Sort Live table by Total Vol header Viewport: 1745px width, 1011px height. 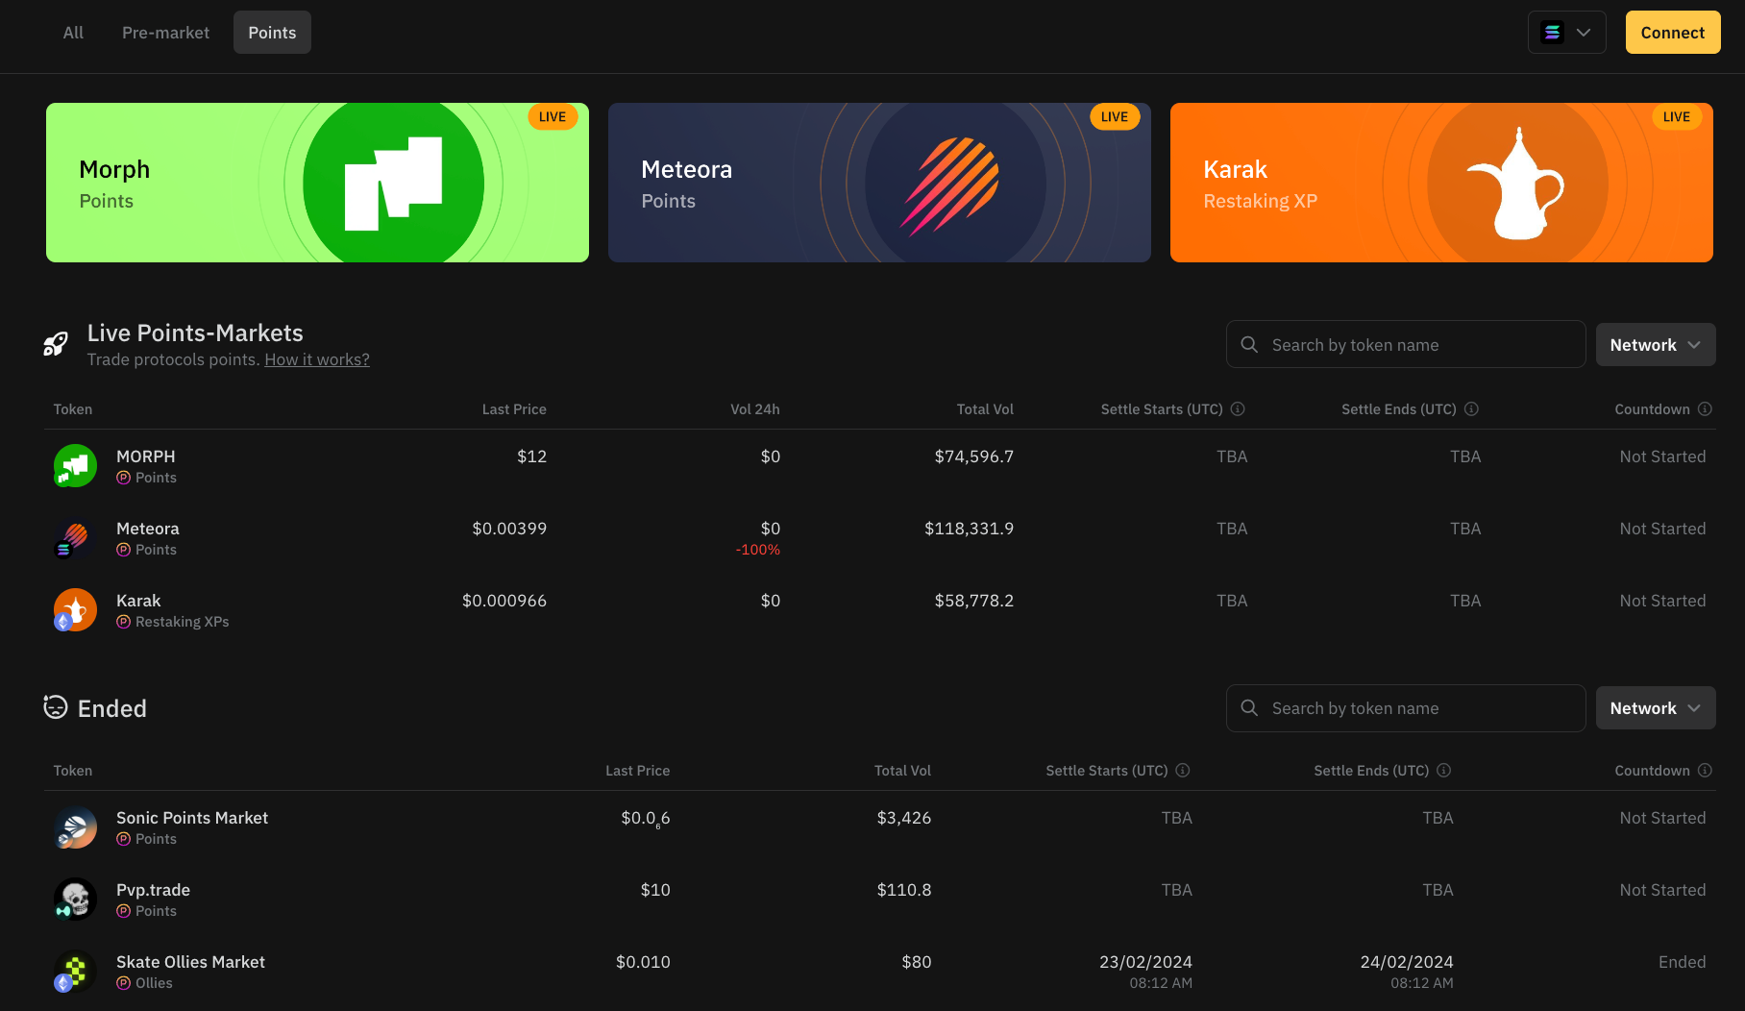[985, 409]
